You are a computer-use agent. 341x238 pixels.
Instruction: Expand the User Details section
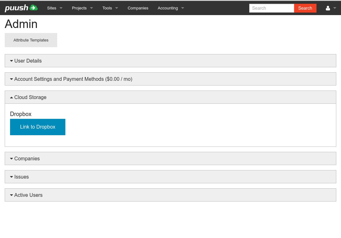click(28, 61)
